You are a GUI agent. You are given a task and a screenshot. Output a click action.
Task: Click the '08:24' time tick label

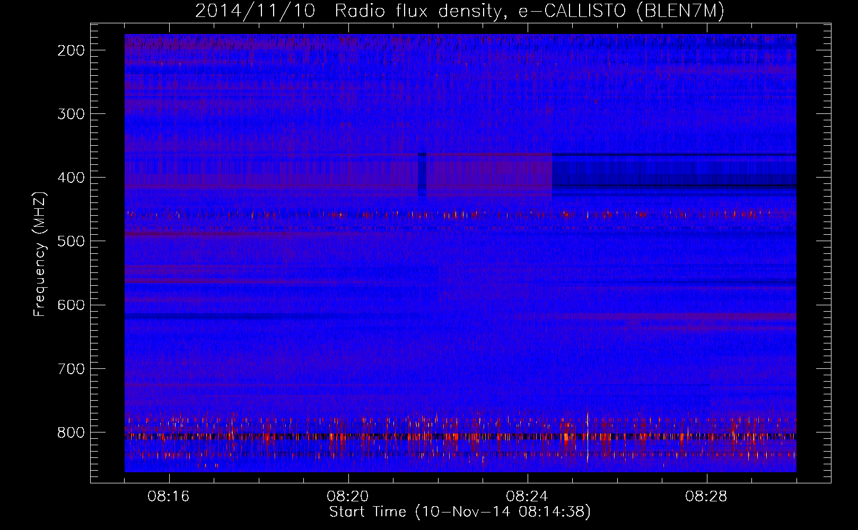[x=528, y=497]
